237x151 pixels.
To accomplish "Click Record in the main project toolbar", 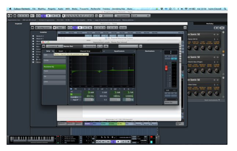I will (58, 16).
